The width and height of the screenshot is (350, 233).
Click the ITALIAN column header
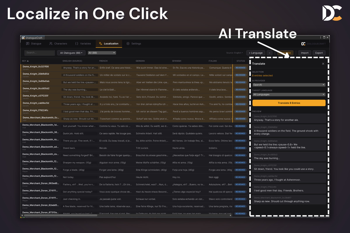point(213,61)
